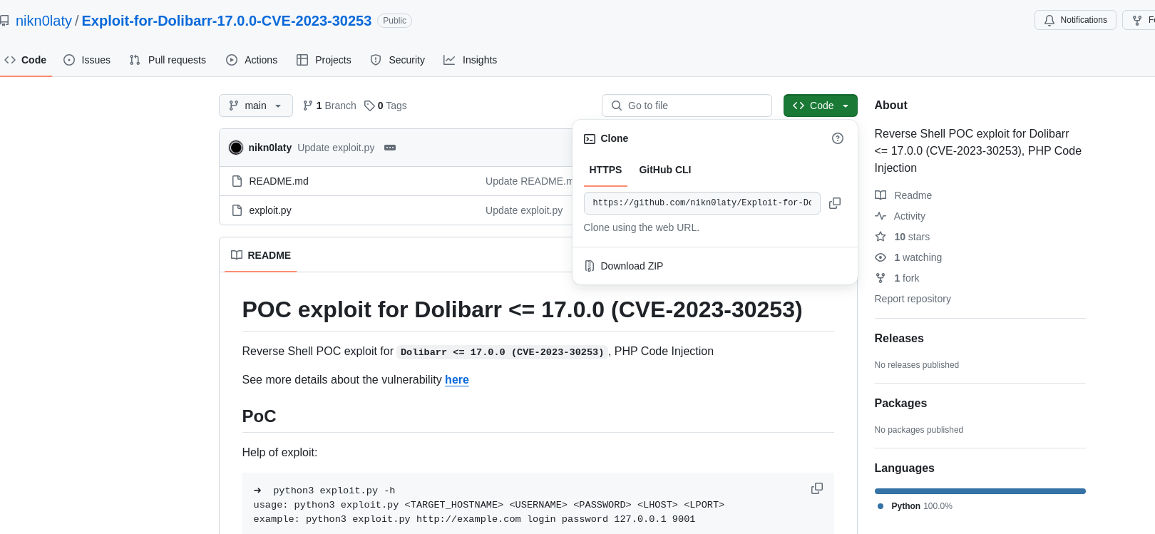
Task: Click the 'No packages published' text
Action: [919, 430]
